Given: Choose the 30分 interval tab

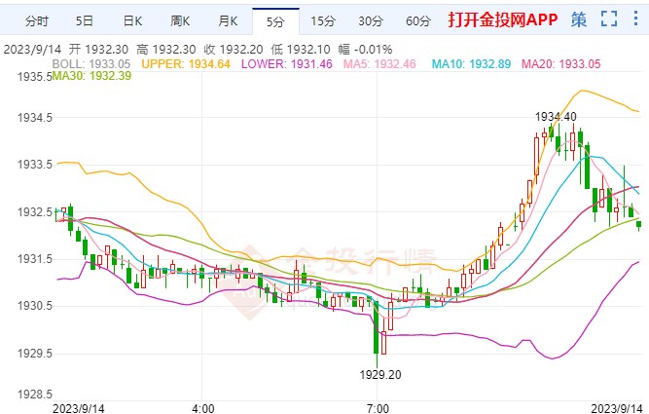Looking at the screenshot, I should [371, 20].
